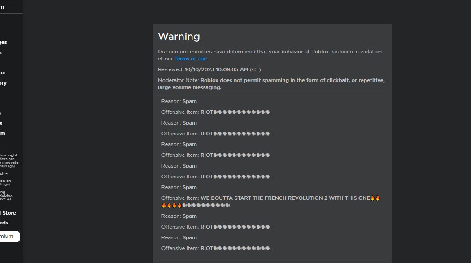Screen dimensions: 471x263
Task: Click the fire emojis after WITH THIS ONE
Action: click(x=375, y=198)
